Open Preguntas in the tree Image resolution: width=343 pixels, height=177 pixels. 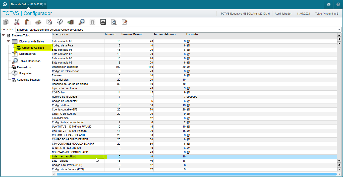(25, 73)
